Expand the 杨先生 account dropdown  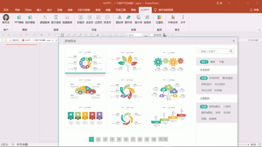tap(6, 25)
